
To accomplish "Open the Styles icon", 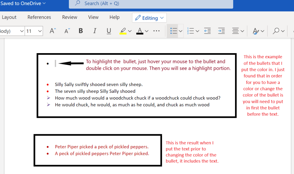I will [x=256, y=31].
